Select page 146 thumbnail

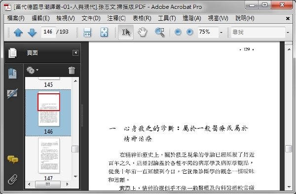(49, 109)
